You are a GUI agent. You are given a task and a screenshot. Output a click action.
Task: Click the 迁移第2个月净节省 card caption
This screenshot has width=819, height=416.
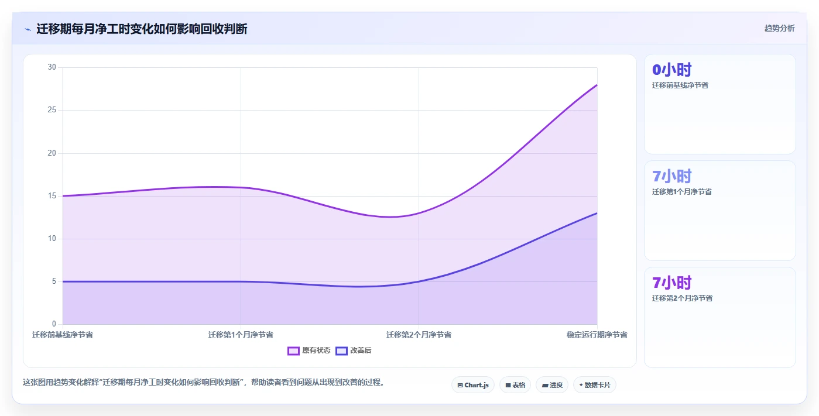(682, 298)
